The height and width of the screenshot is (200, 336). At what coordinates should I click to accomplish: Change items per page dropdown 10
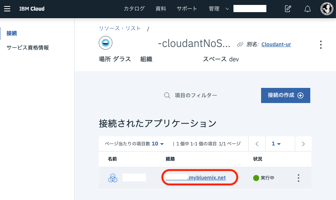(158, 144)
